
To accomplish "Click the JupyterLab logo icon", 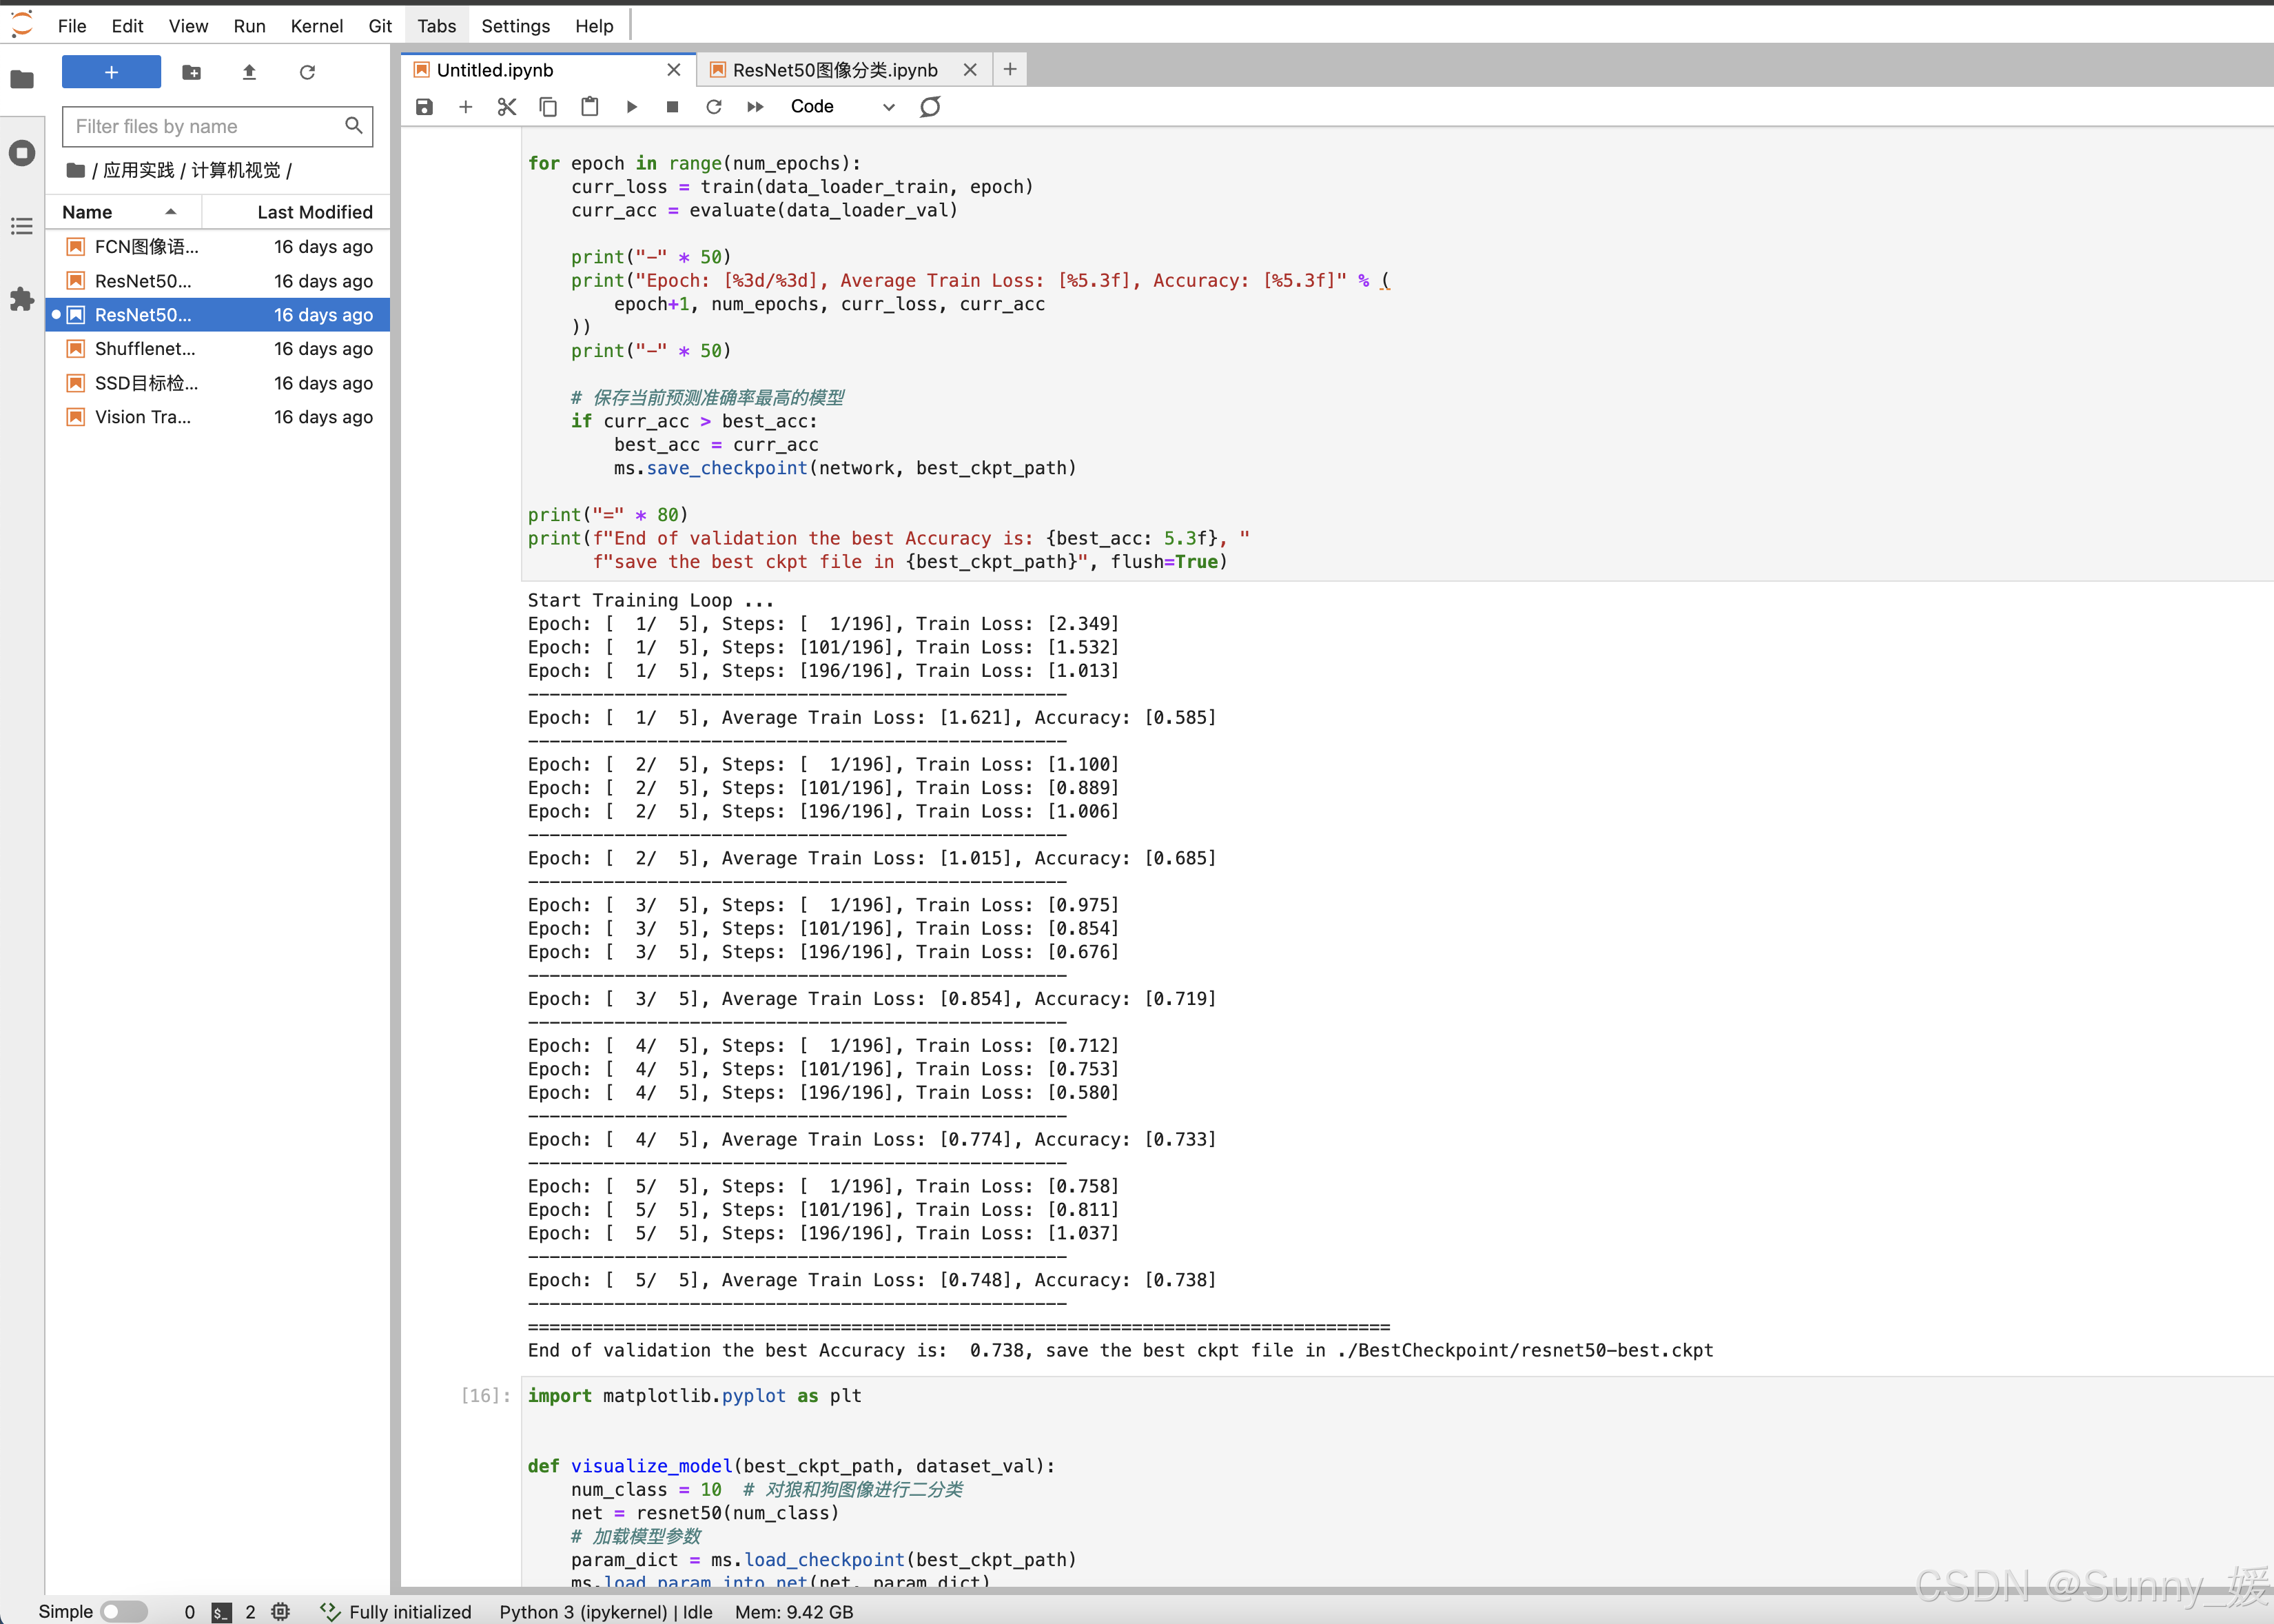I will (x=22, y=24).
